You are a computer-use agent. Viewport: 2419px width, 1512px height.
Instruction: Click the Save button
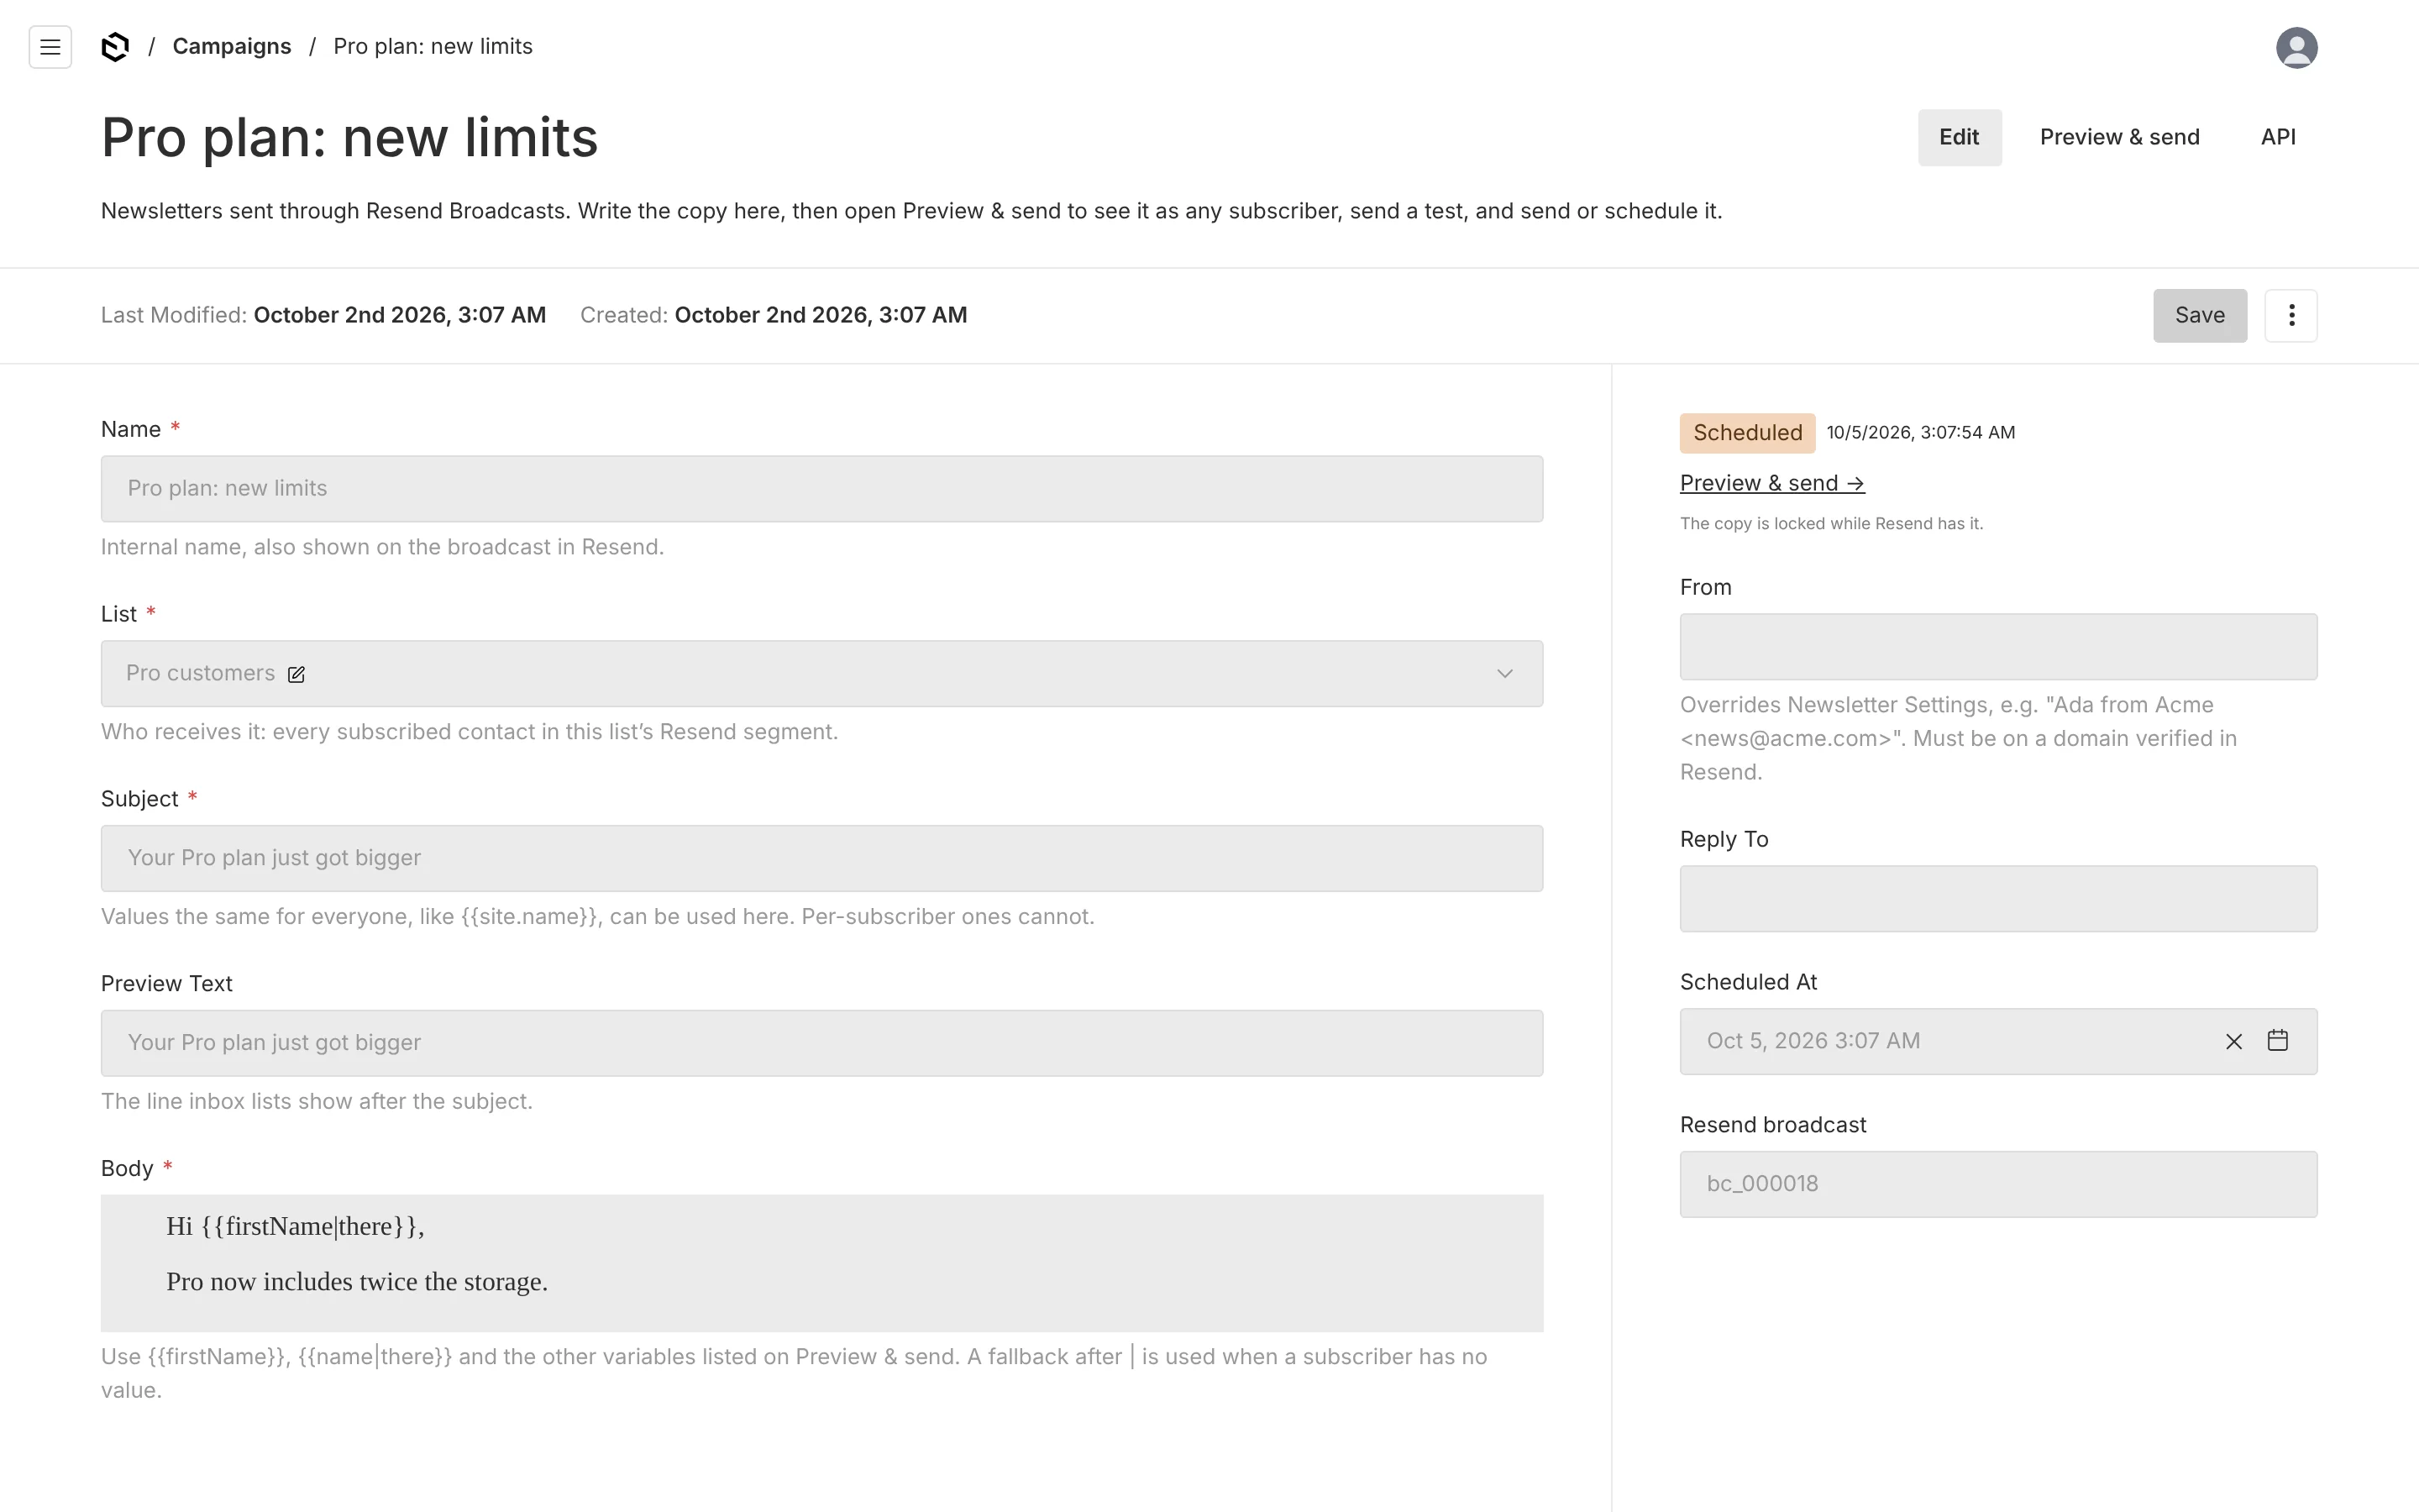(x=2199, y=316)
